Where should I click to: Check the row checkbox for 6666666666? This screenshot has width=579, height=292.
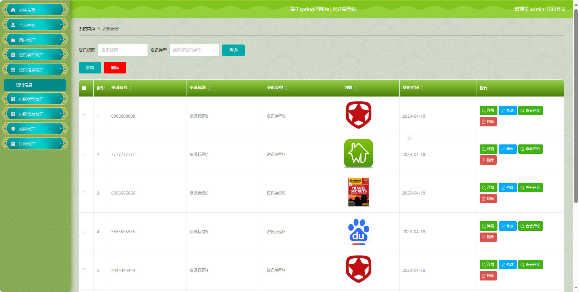(x=84, y=193)
